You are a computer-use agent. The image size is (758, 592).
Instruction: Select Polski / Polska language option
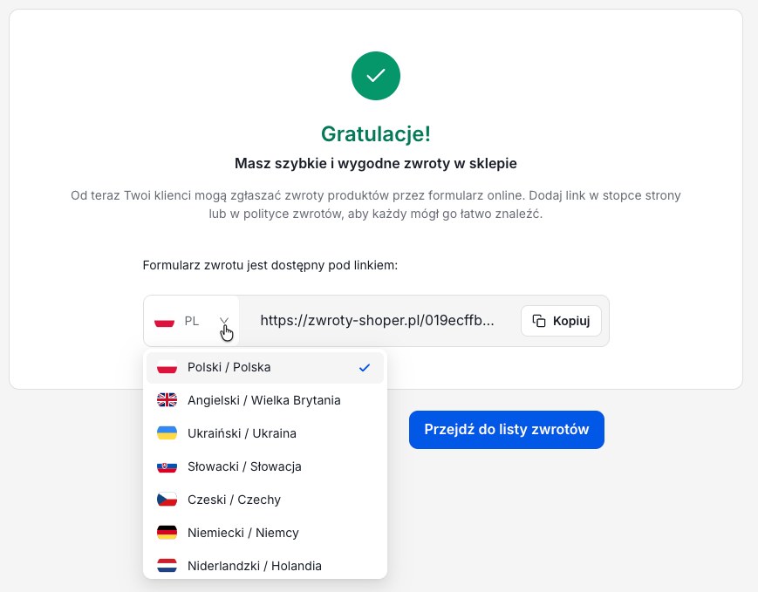pos(265,367)
